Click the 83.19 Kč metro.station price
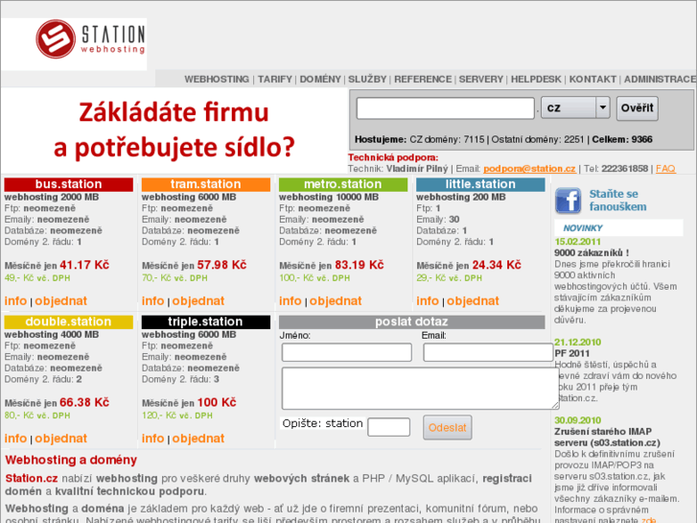This screenshot has width=697, height=523. 360,265
